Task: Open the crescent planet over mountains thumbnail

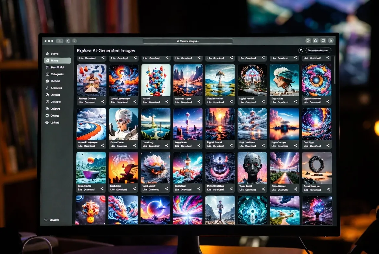Action: 155,210
